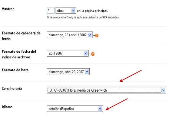This screenshot has width=169, height=114.
Task: Click the text 'en la página principal.'
Action: click(92, 11)
